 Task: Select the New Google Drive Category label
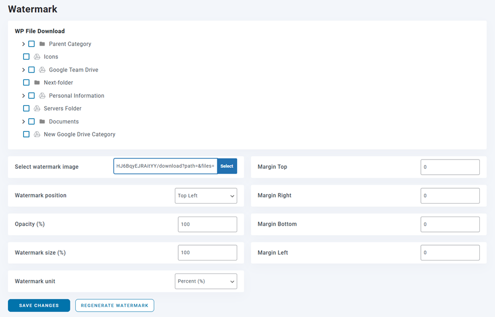[79, 134]
